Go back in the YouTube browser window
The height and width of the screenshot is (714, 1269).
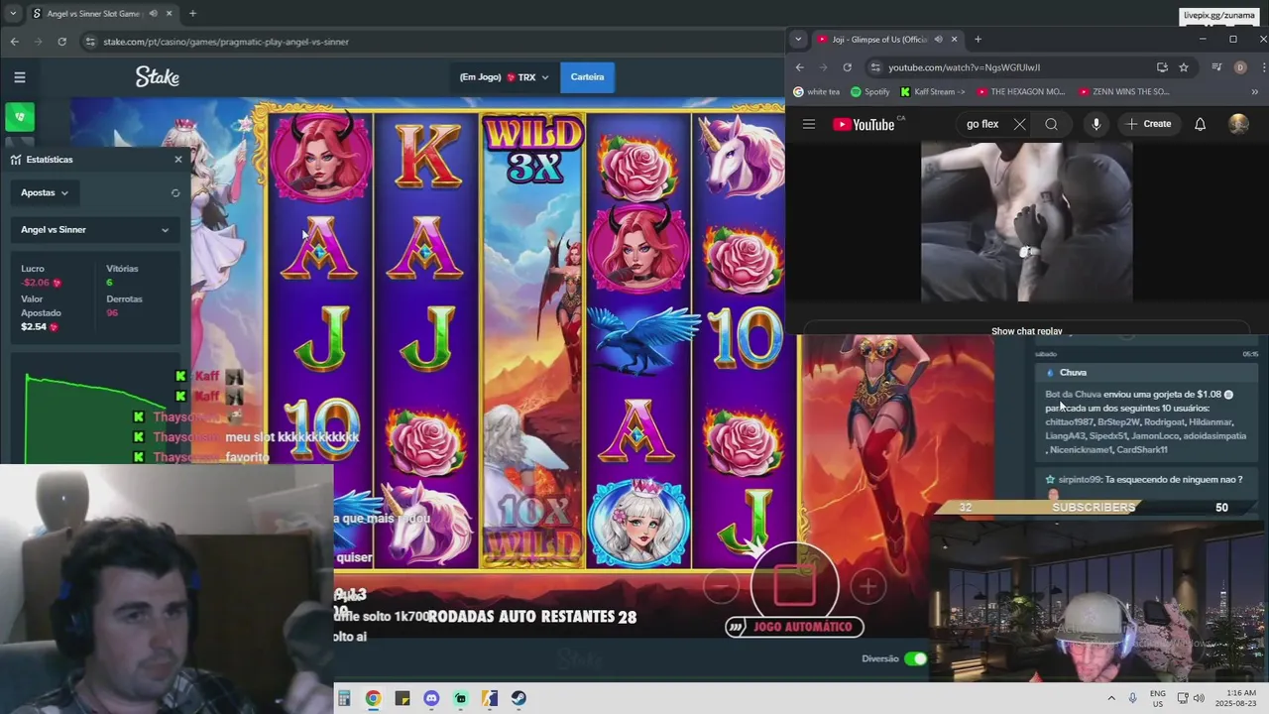[x=799, y=67]
